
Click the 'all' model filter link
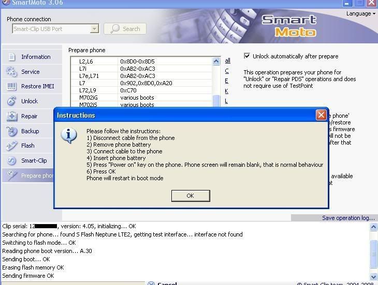[x=227, y=60]
